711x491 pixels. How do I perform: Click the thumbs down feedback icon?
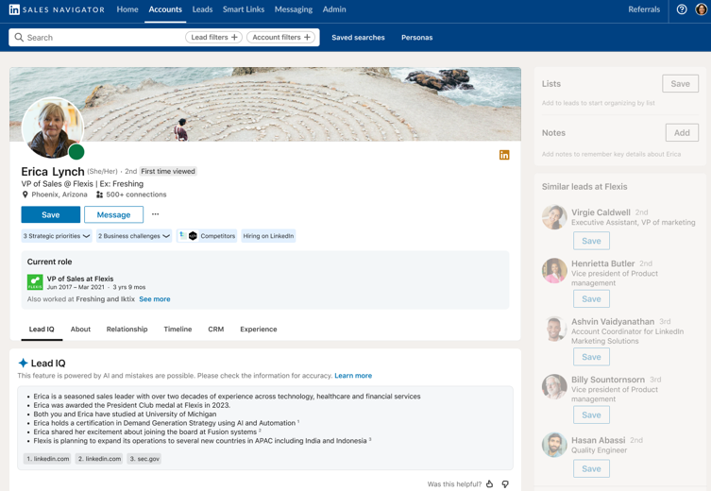pyautogui.click(x=505, y=484)
